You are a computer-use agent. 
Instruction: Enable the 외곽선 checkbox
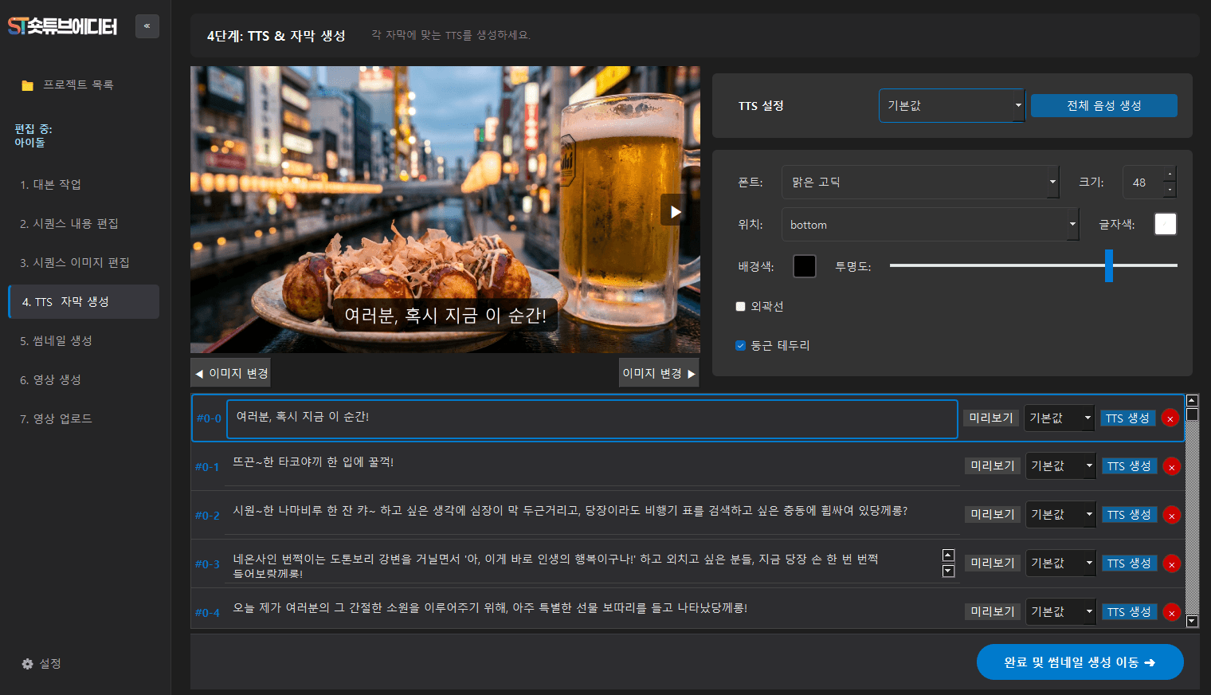tap(740, 306)
